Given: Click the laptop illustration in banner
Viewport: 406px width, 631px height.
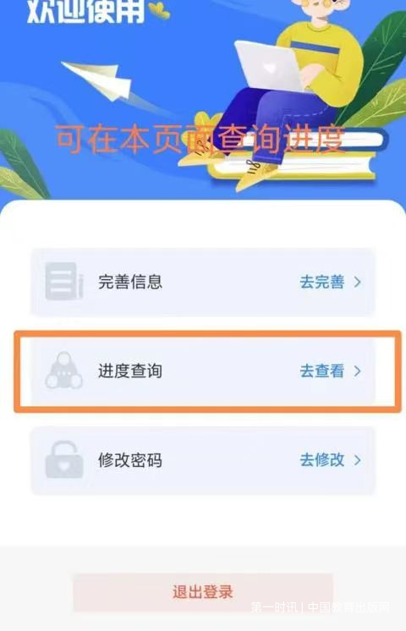Looking at the screenshot, I should (x=268, y=65).
